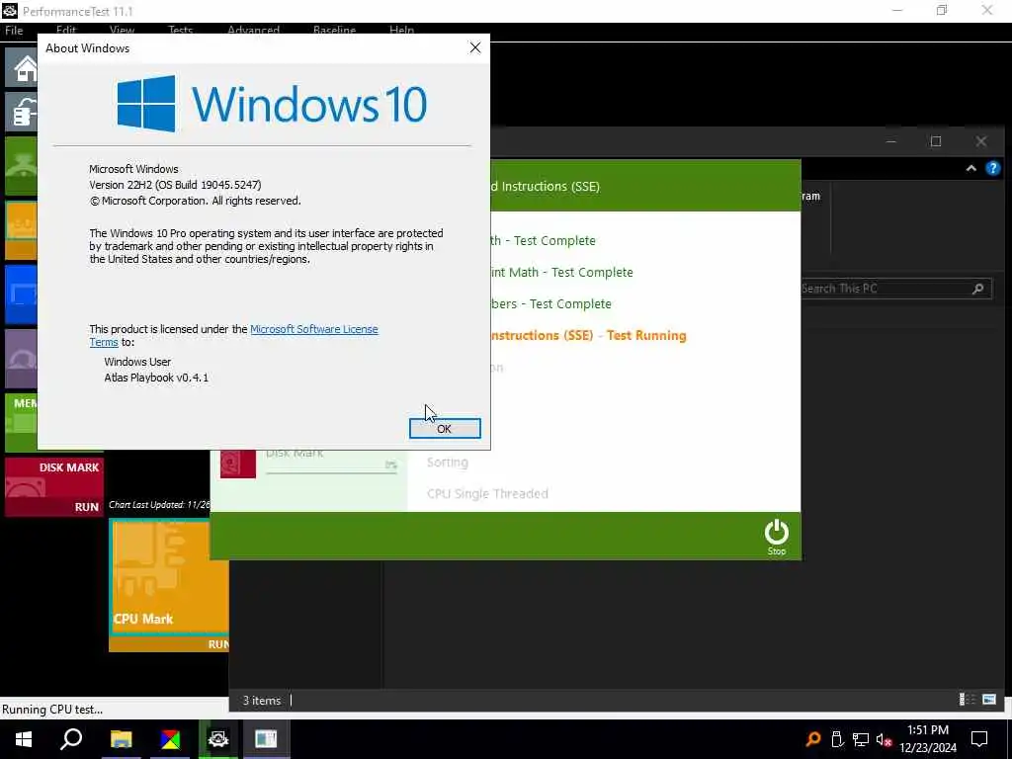The height and width of the screenshot is (759, 1012).
Task: Open the winver taskbar window icon
Action: pyautogui.click(x=266, y=739)
